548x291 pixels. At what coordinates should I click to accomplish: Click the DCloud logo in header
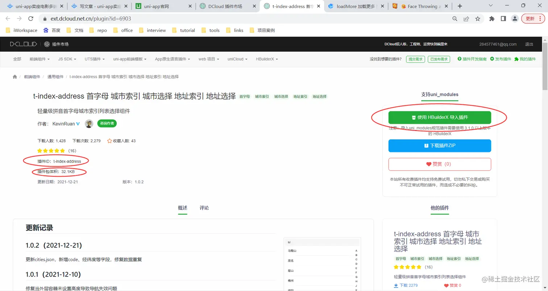[x=24, y=44]
